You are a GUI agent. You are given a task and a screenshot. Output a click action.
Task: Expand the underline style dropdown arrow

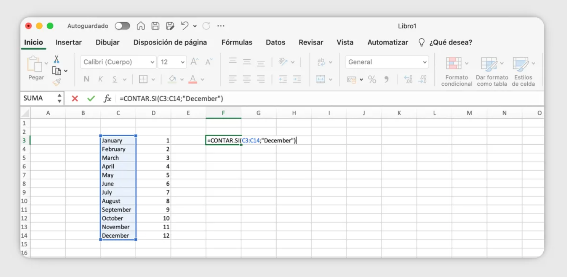(124, 79)
